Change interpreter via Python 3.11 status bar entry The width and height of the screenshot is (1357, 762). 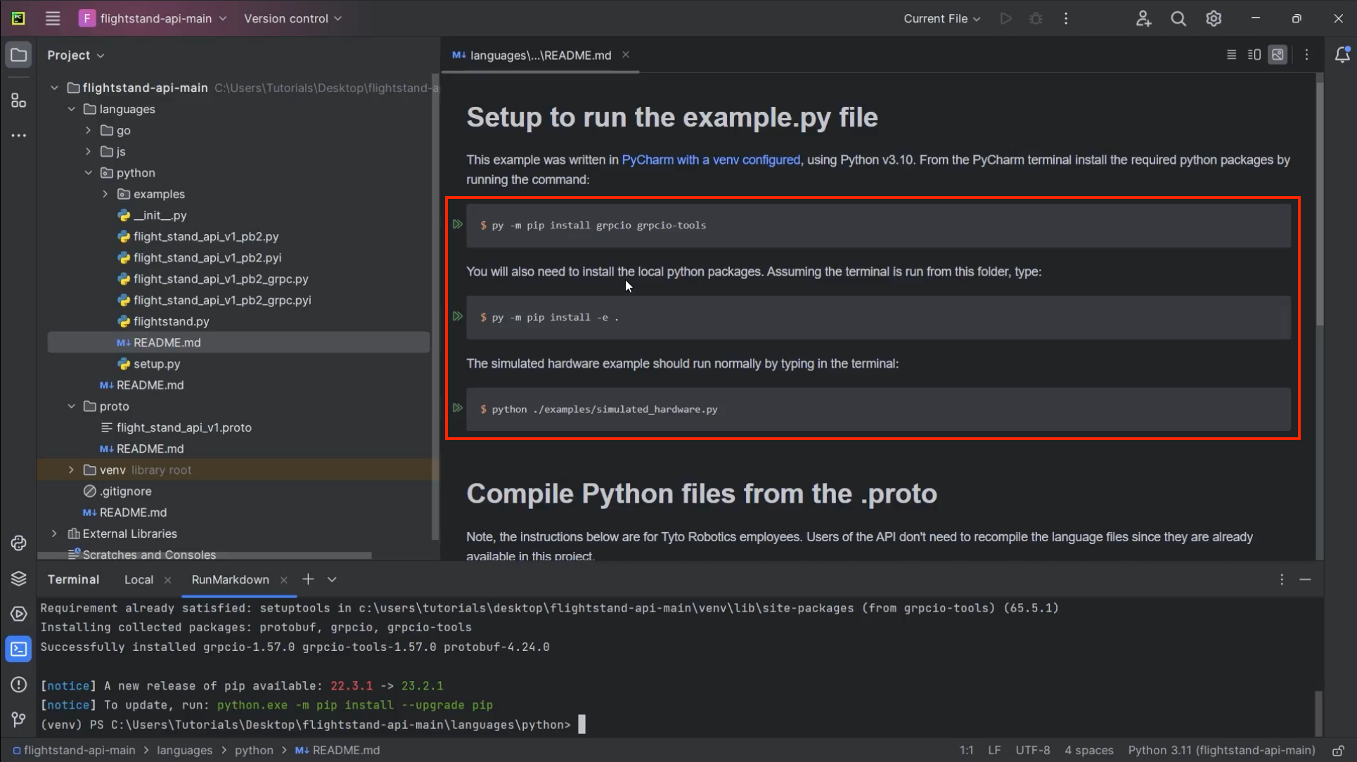[x=1221, y=750]
